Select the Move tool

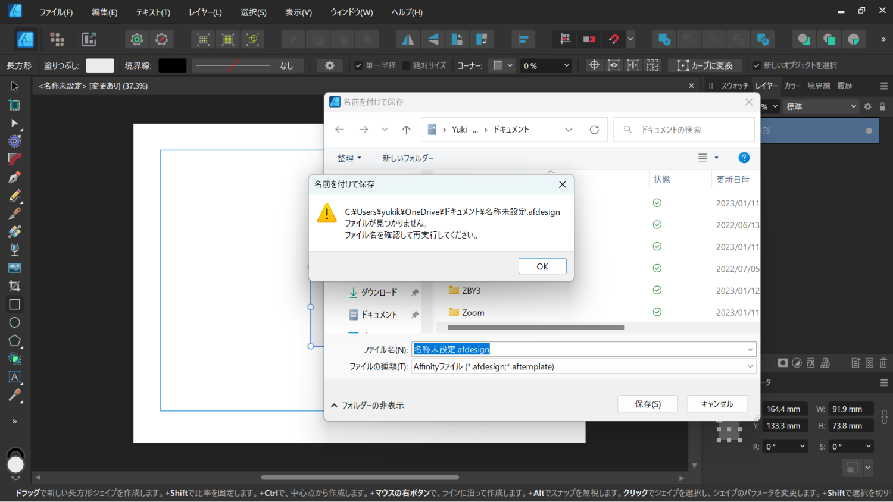[x=15, y=86]
